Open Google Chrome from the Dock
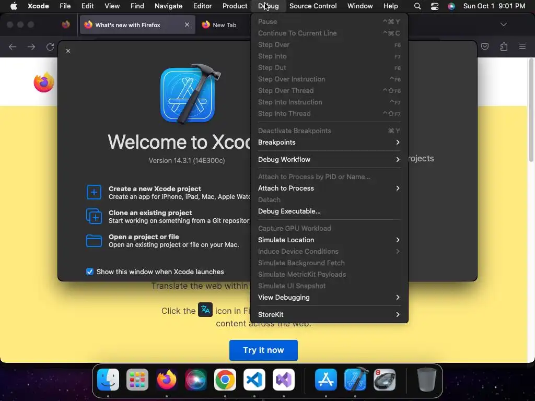Image resolution: width=535 pixels, height=401 pixels. tap(225, 379)
